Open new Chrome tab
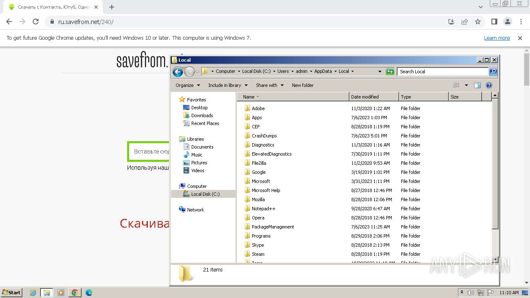The height and width of the screenshot is (298, 530). [112, 7]
